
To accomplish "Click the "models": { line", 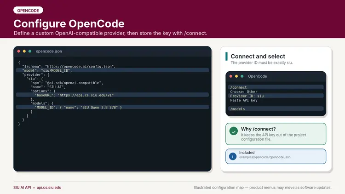I will coord(42,103).
